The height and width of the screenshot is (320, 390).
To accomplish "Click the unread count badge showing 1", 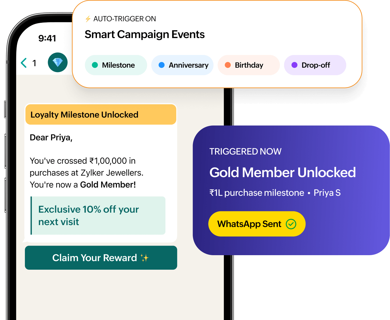I will point(34,62).
